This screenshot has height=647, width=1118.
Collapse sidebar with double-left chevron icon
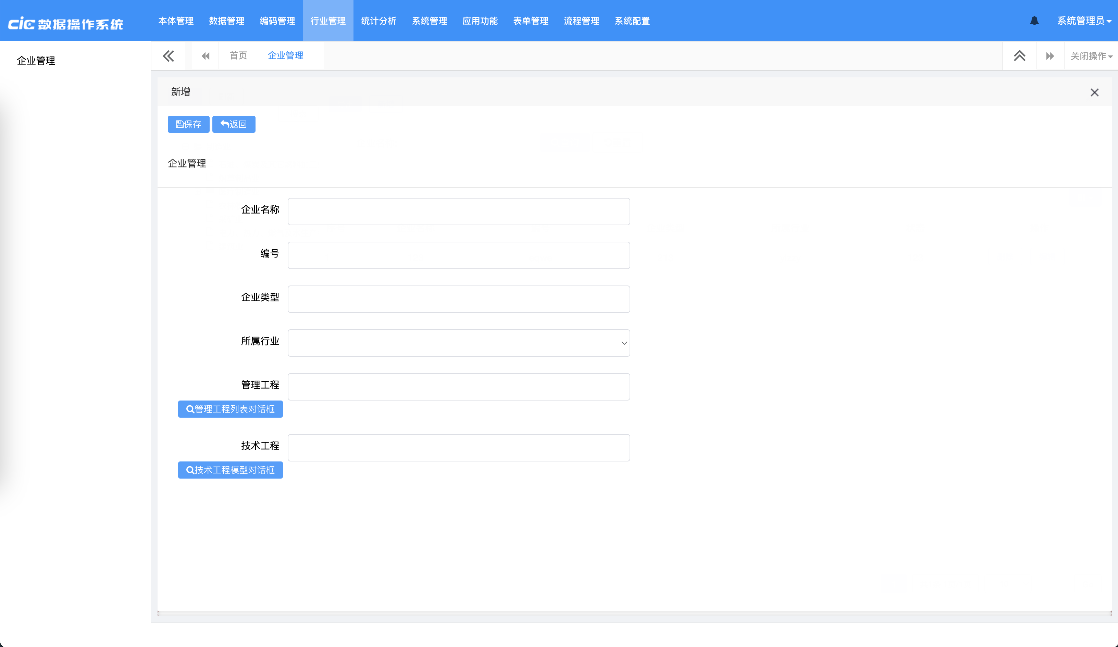click(168, 56)
